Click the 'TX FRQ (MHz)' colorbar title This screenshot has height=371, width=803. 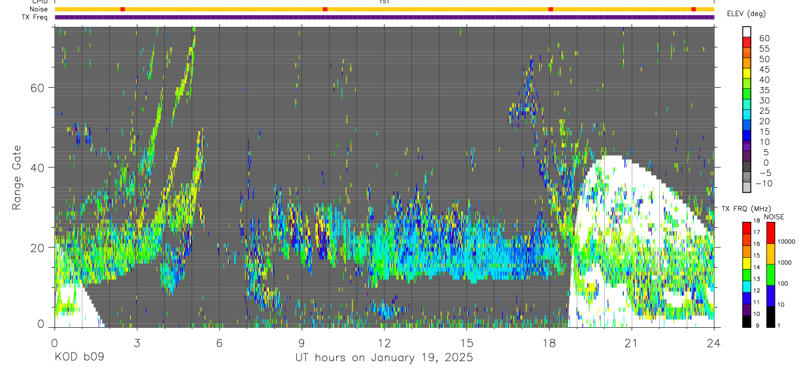click(746, 209)
